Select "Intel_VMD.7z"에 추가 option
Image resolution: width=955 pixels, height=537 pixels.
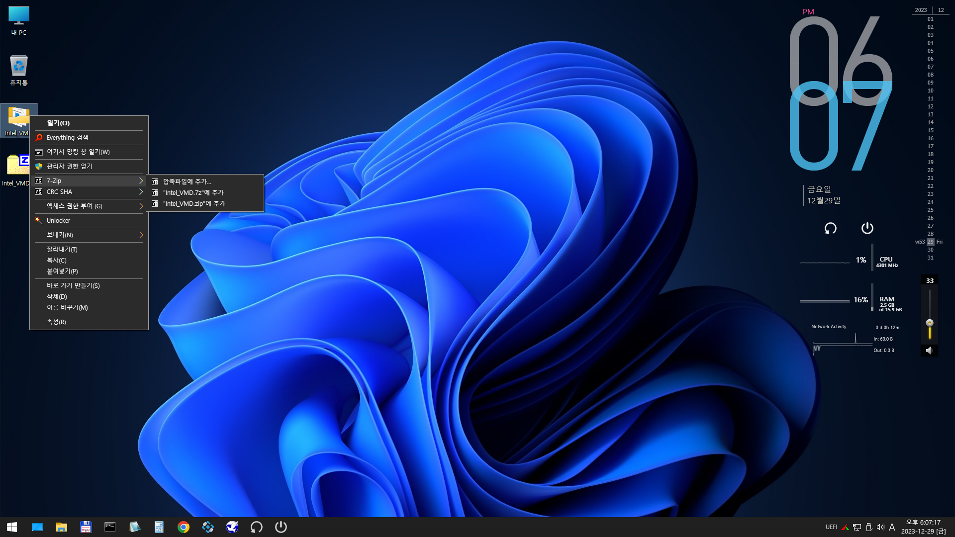coord(205,192)
